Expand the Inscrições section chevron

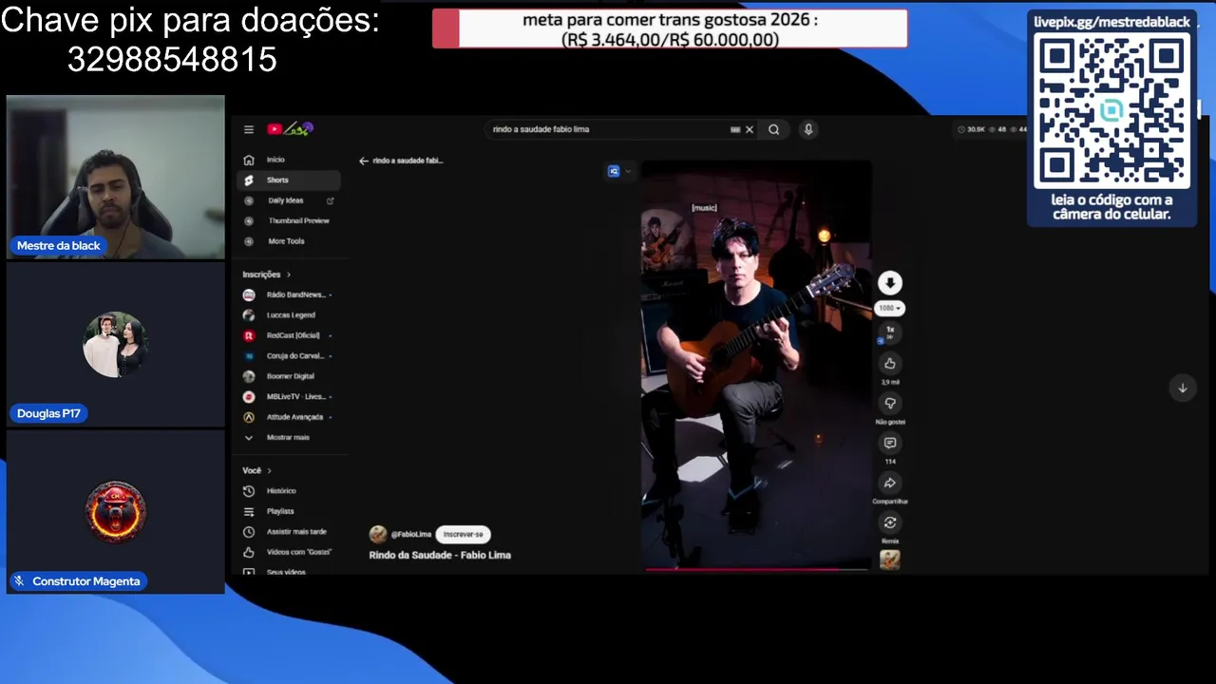click(289, 275)
